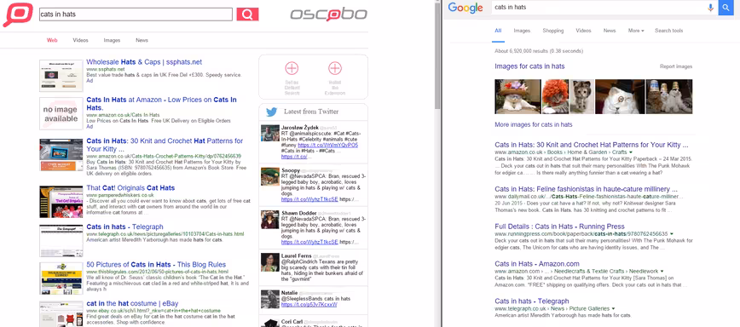
Task: Switch to the Oscobo News tab
Action: (x=142, y=41)
